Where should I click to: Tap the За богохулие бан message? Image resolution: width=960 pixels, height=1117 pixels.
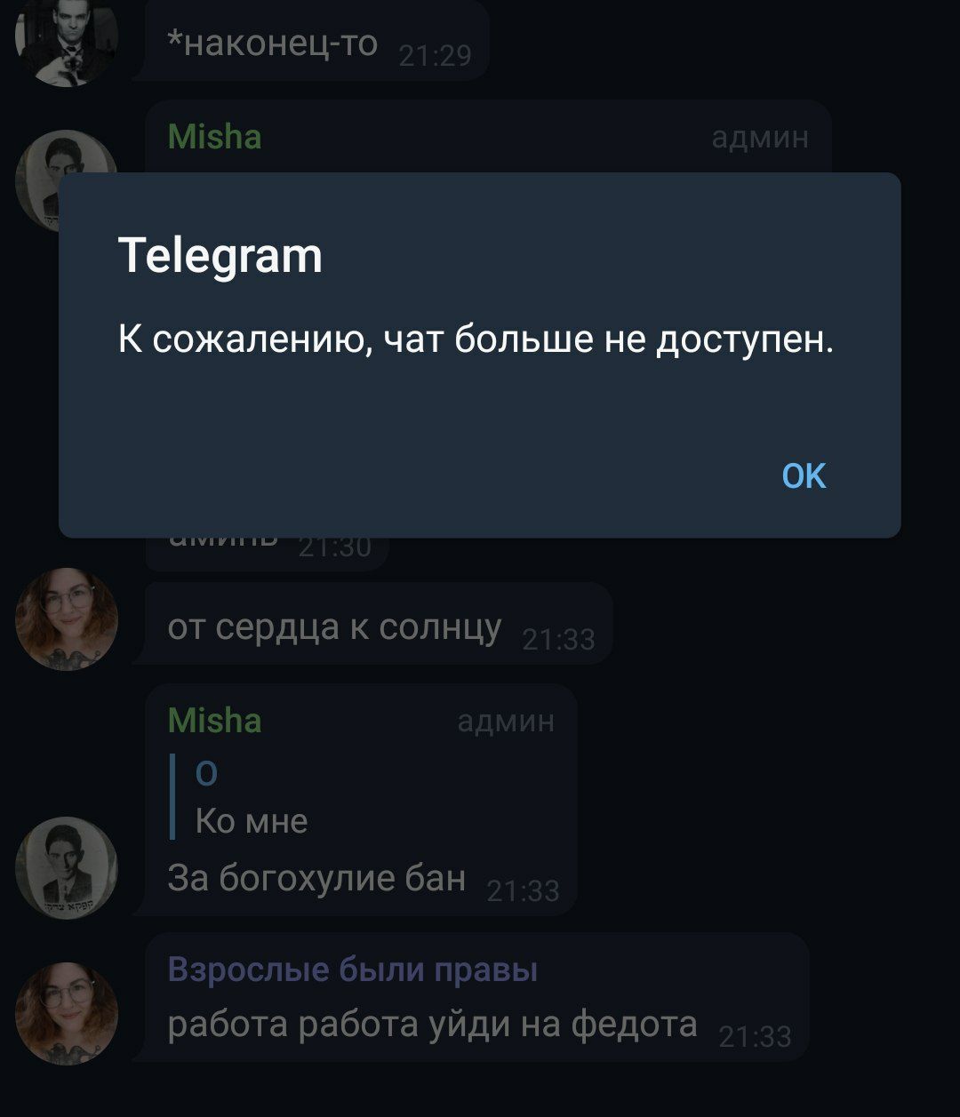pos(316,878)
